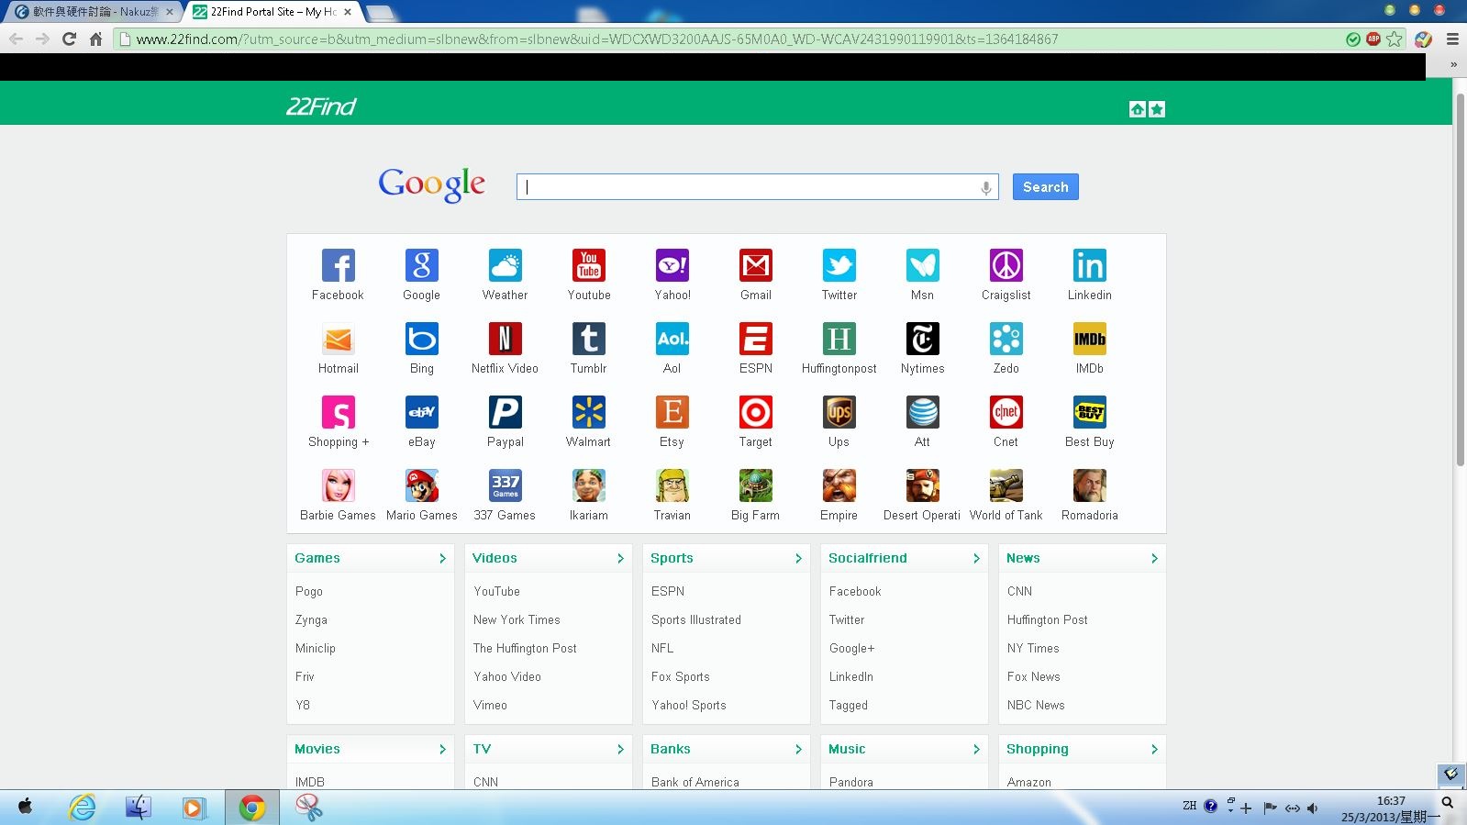Expand the News category arrow
This screenshot has width=1467, height=825.
coord(1154,558)
